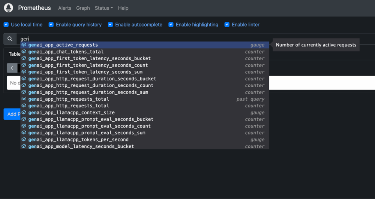Choose genai_app_http_request_duration_seconds_sum from the autocomplete list

click(88, 92)
